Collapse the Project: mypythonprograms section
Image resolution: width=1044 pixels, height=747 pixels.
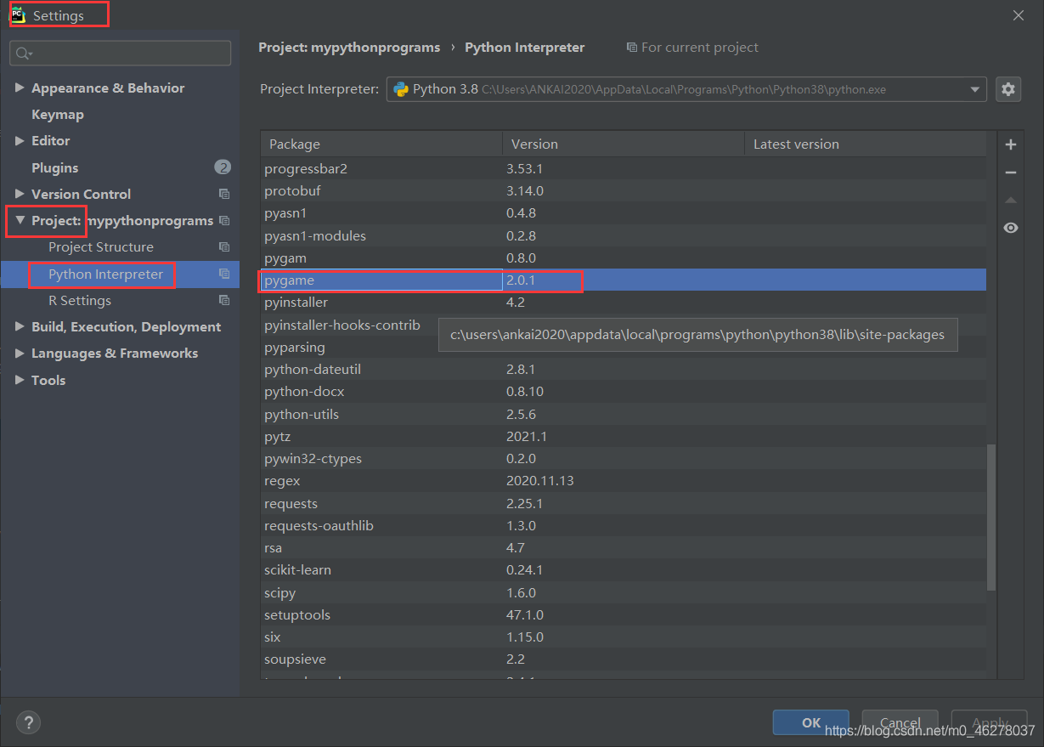coord(20,220)
